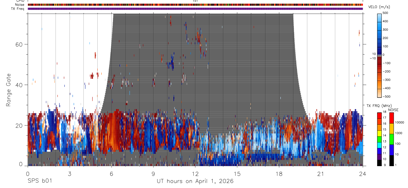Click the yellow swatch of NOISE colorbar
This screenshot has height=188, width=408.
(x=391, y=128)
